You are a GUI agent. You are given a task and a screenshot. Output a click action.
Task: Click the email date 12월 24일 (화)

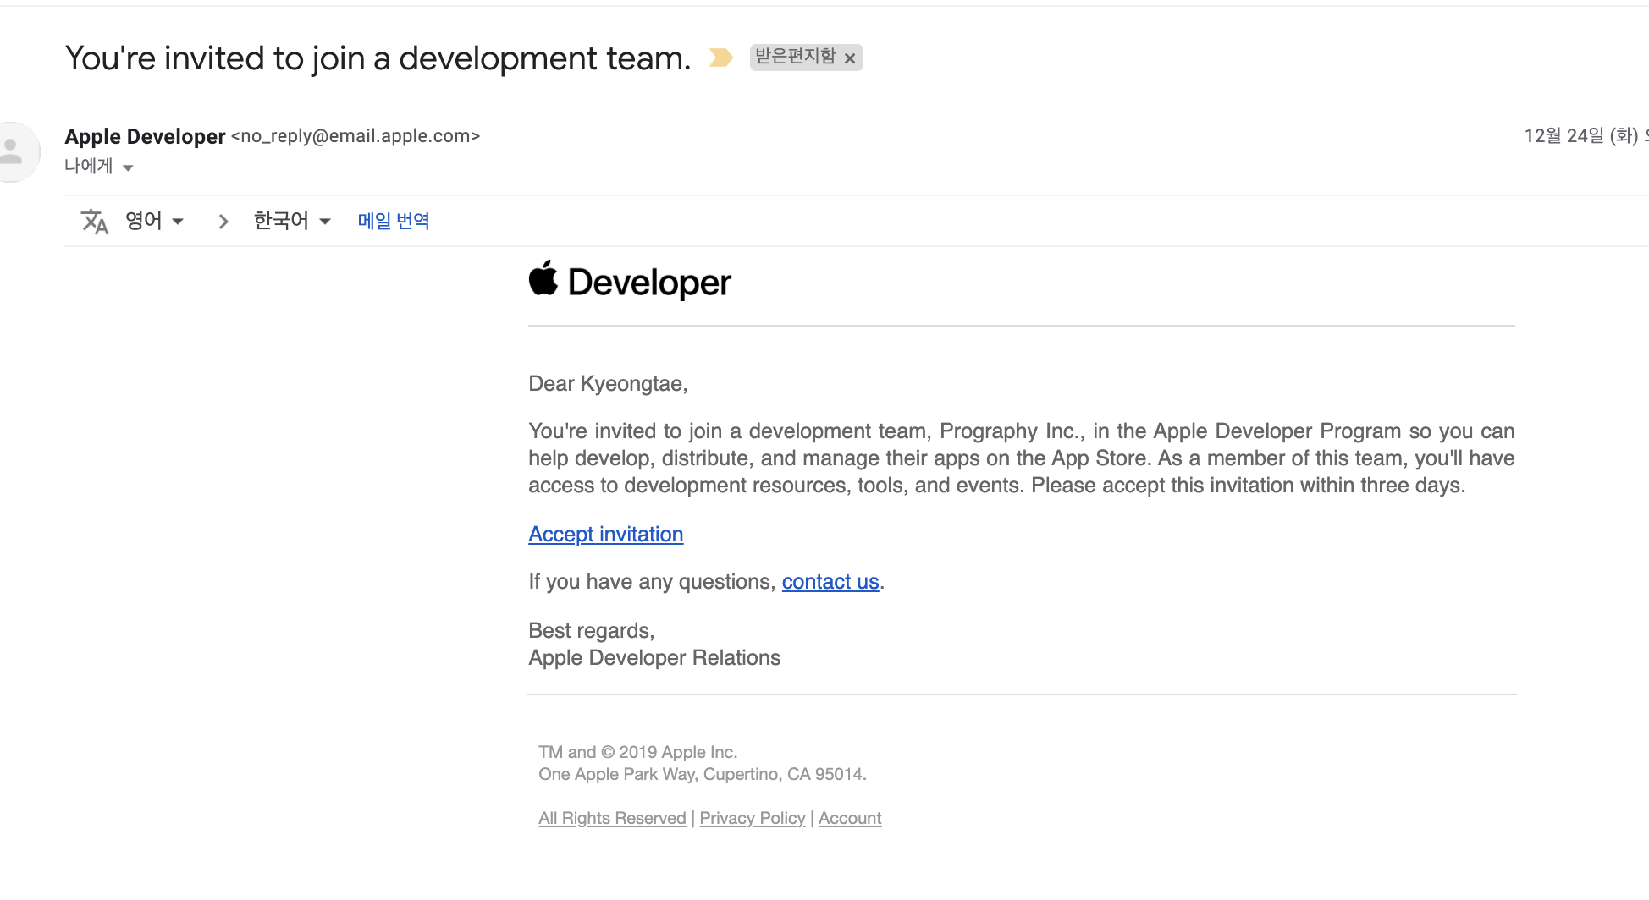pos(1581,135)
